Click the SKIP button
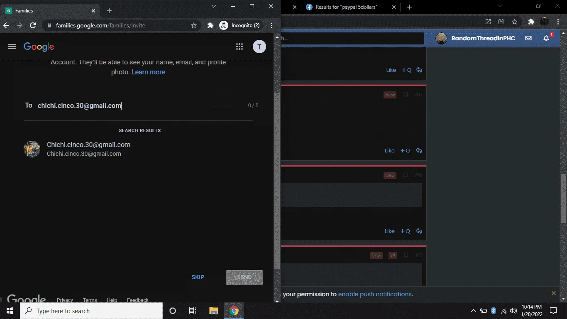The height and width of the screenshot is (319, 567). 198,277
